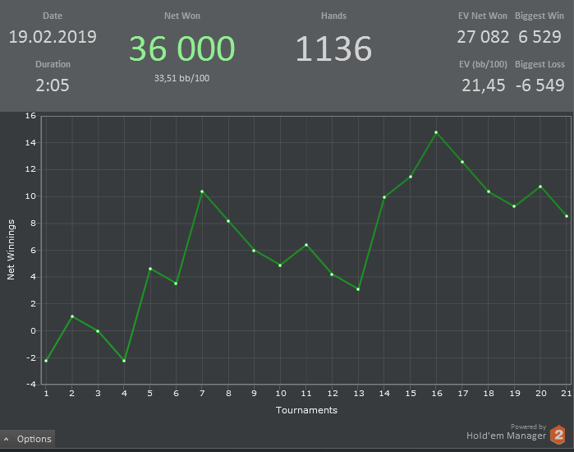The height and width of the screenshot is (452, 574).
Task: Select graph data point at tournament 2
Action: [x=72, y=316]
